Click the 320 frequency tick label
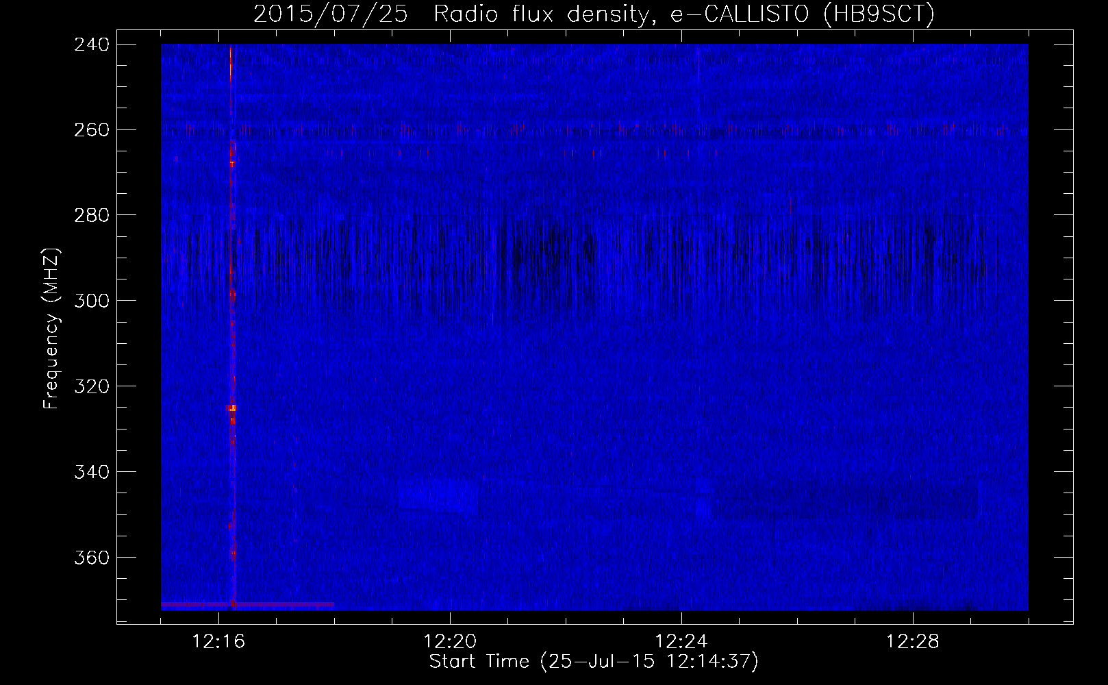 click(92, 386)
